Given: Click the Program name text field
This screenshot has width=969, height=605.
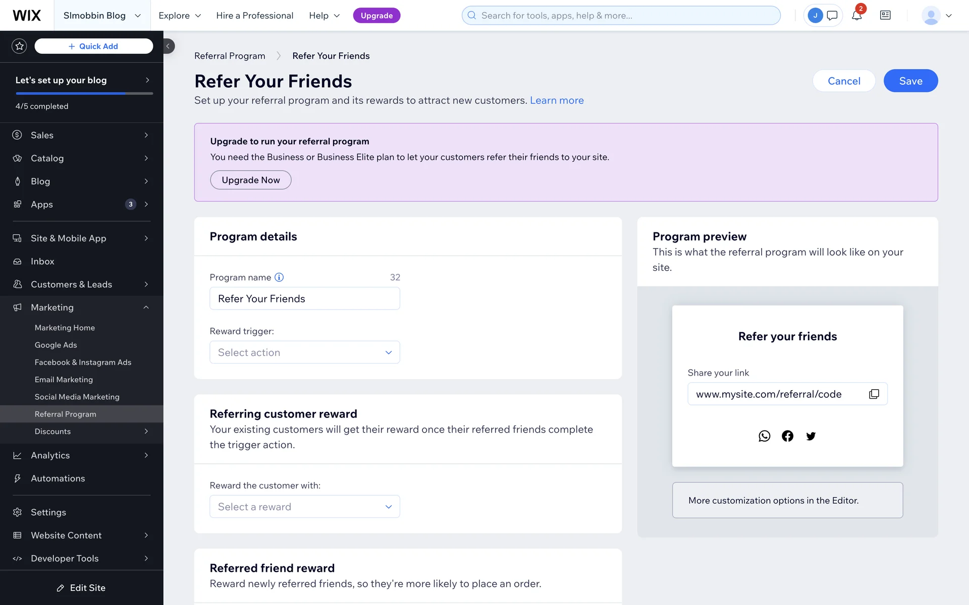Looking at the screenshot, I should point(304,298).
